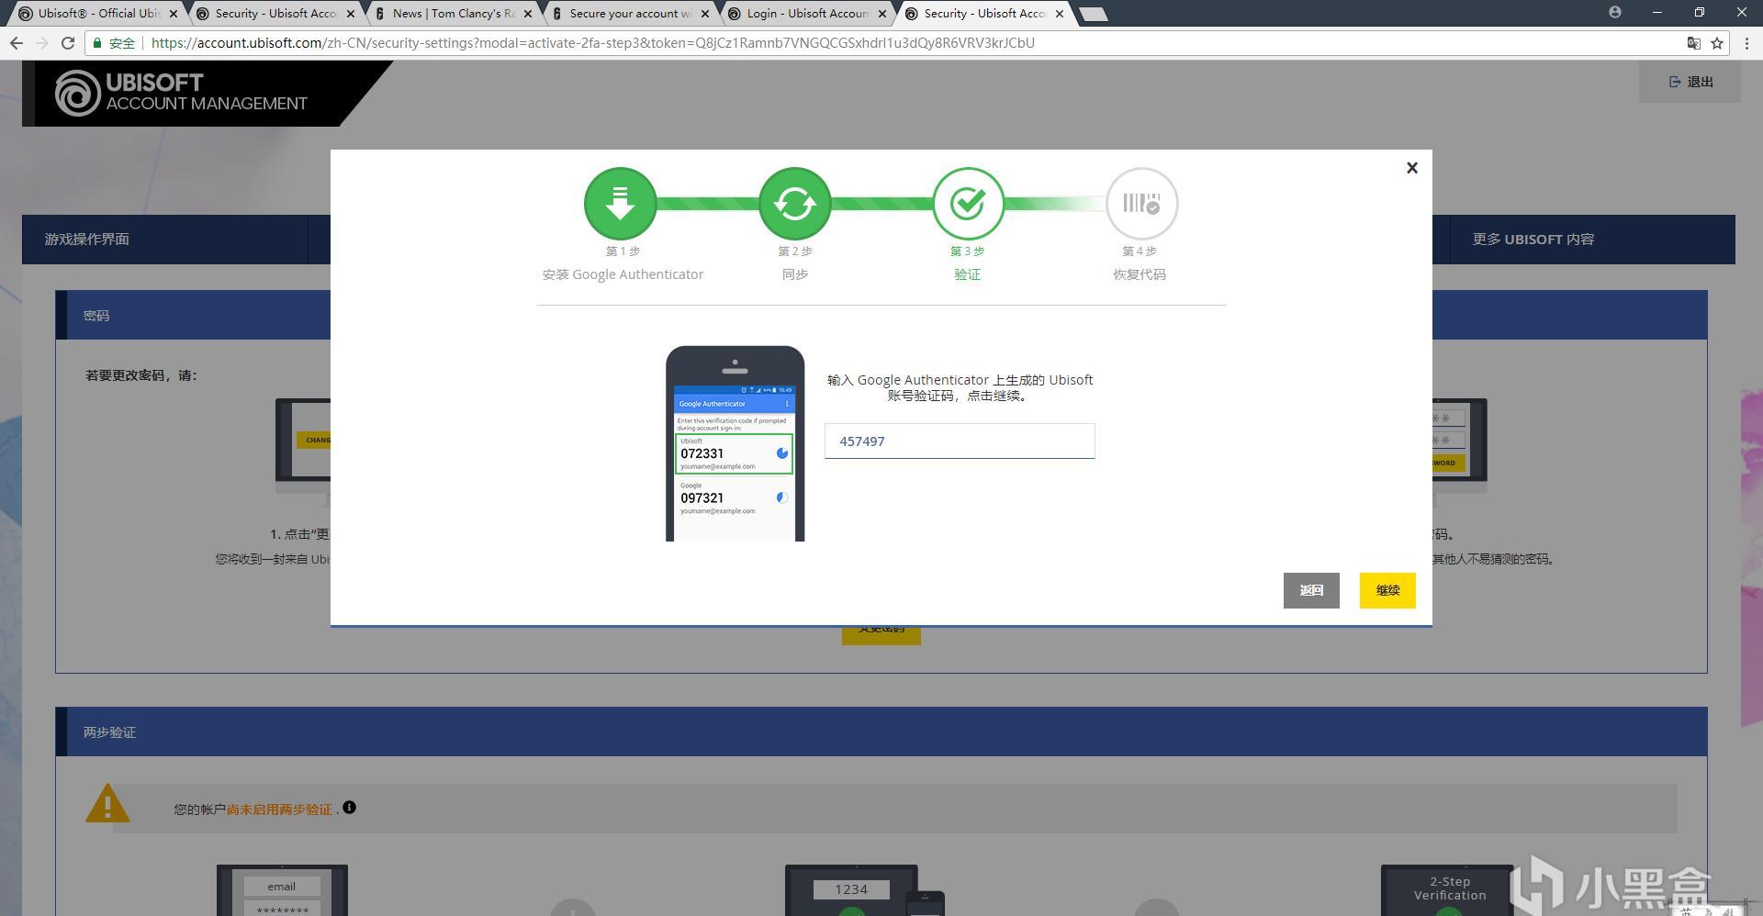
Task: Close the Login - Ubisoft Account tab
Action: [882, 14]
